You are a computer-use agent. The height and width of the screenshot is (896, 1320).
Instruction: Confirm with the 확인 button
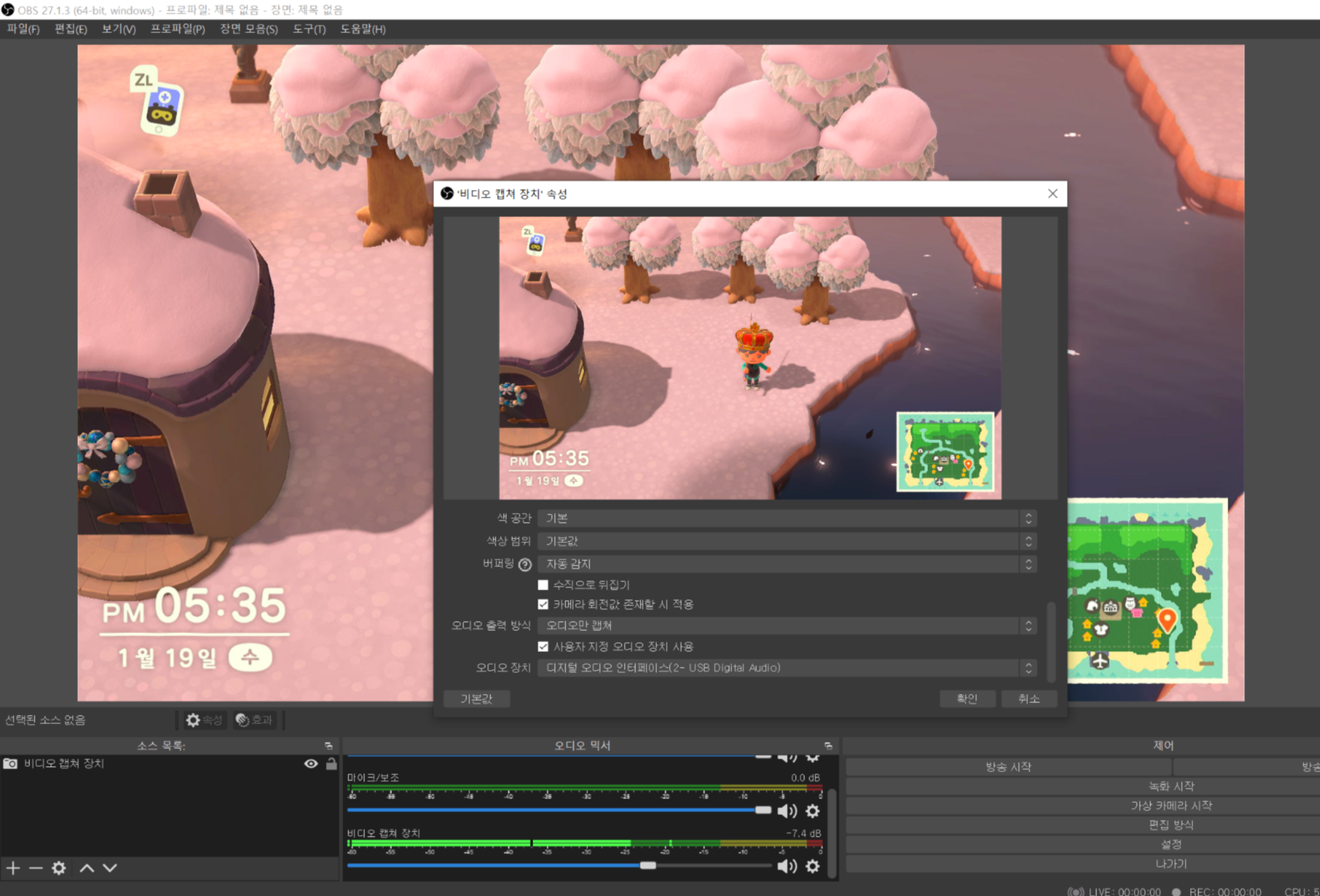tap(967, 698)
